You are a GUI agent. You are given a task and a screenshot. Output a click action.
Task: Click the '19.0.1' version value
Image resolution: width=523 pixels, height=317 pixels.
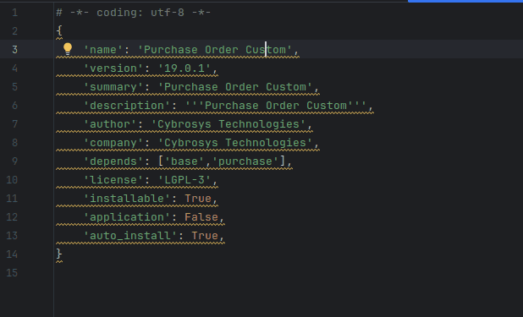(x=184, y=68)
